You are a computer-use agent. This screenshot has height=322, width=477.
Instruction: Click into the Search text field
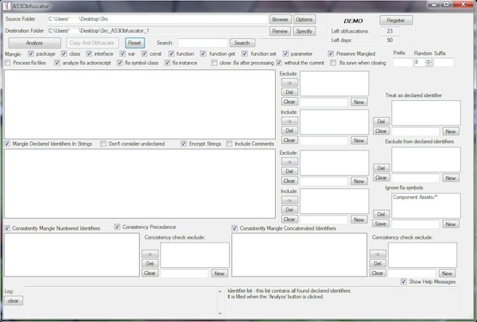[x=203, y=43]
